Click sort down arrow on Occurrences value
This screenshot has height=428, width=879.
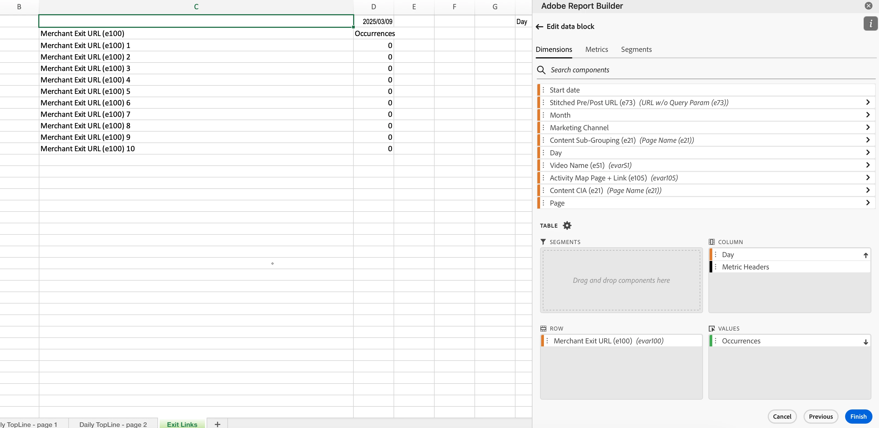point(865,341)
